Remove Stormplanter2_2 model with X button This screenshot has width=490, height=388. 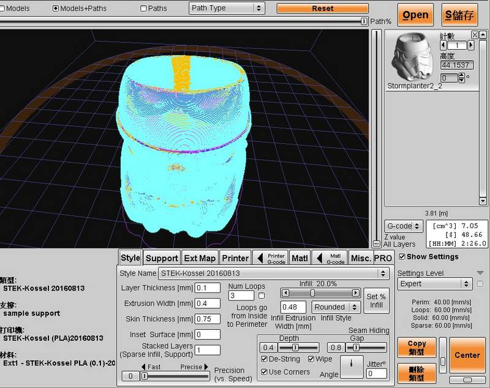(475, 35)
